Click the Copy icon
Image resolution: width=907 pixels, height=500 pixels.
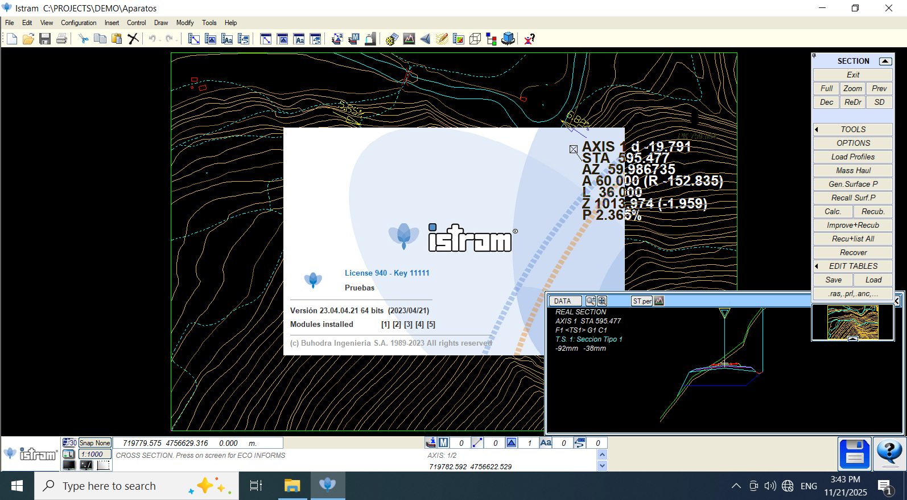pyautogui.click(x=100, y=39)
